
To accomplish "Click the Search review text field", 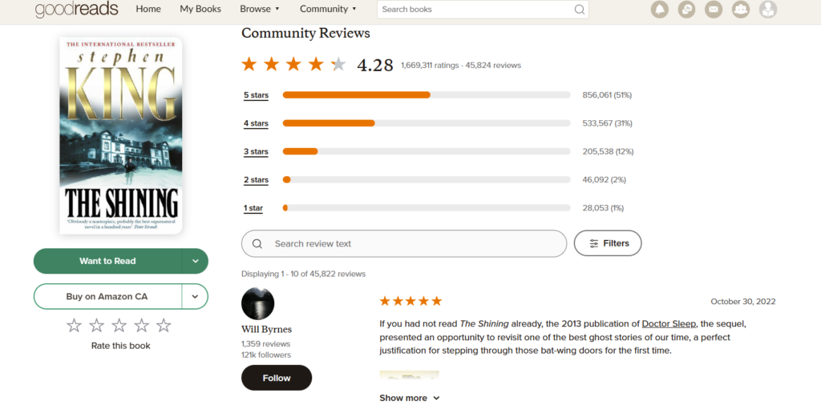I will coord(404,243).
